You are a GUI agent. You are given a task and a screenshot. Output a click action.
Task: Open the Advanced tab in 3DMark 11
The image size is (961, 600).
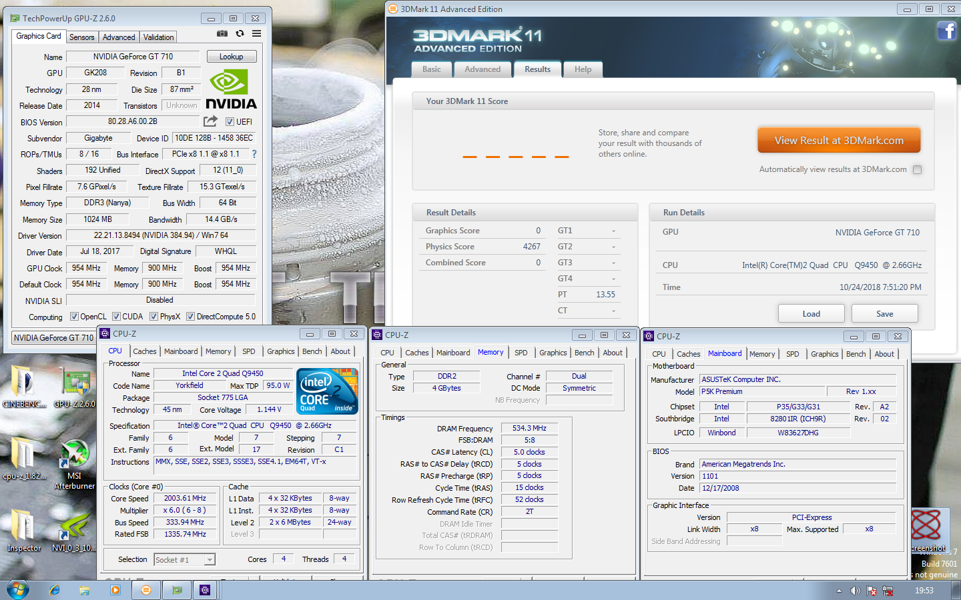[483, 69]
